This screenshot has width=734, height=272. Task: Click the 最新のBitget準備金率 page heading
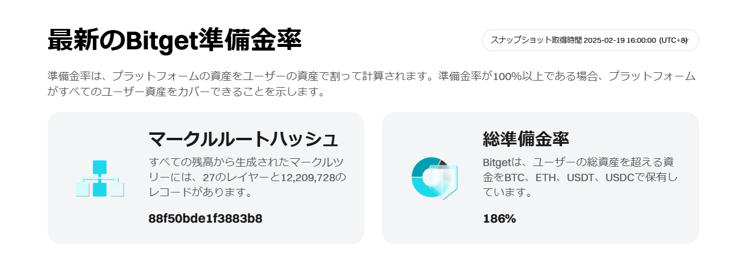click(x=174, y=40)
